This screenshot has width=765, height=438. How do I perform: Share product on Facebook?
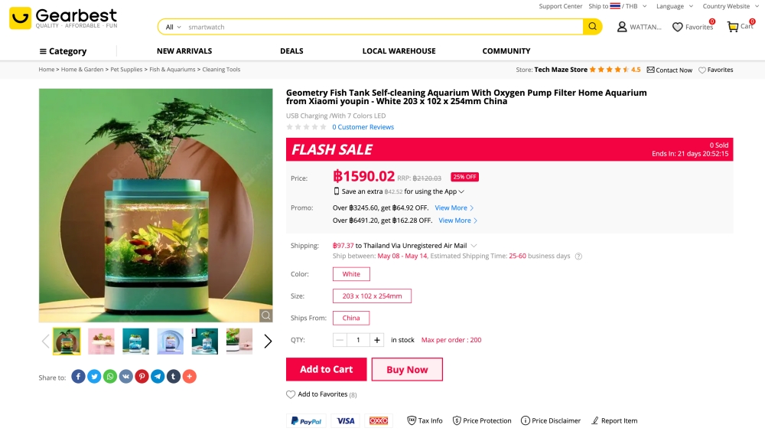78,376
